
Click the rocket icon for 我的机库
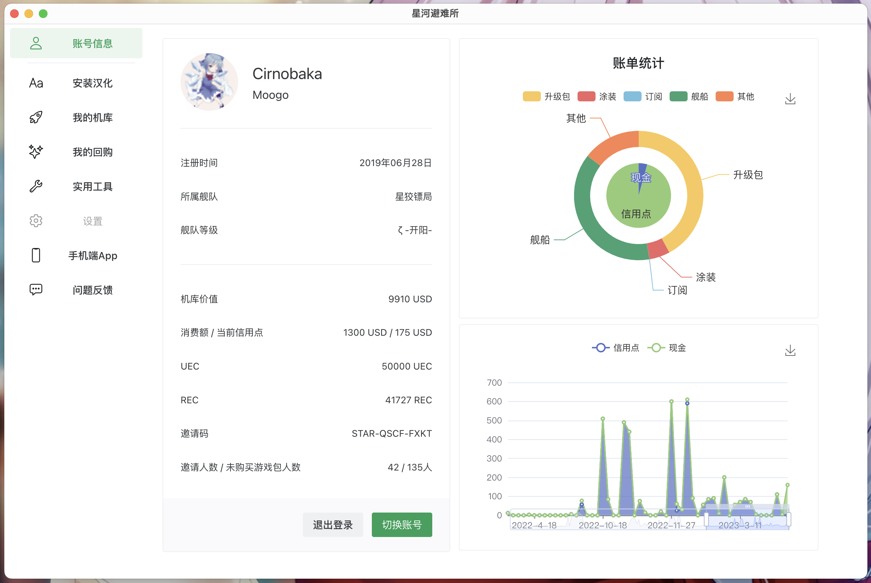pos(36,118)
